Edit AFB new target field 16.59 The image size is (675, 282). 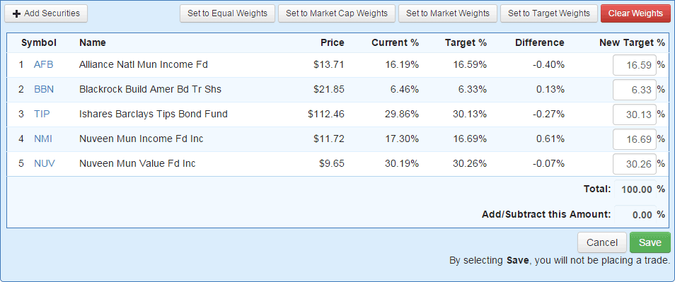coord(635,65)
